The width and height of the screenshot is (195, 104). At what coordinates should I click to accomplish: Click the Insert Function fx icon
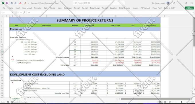[24, 13]
